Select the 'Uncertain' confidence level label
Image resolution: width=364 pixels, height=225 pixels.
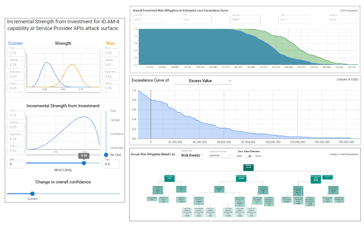point(117,148)
